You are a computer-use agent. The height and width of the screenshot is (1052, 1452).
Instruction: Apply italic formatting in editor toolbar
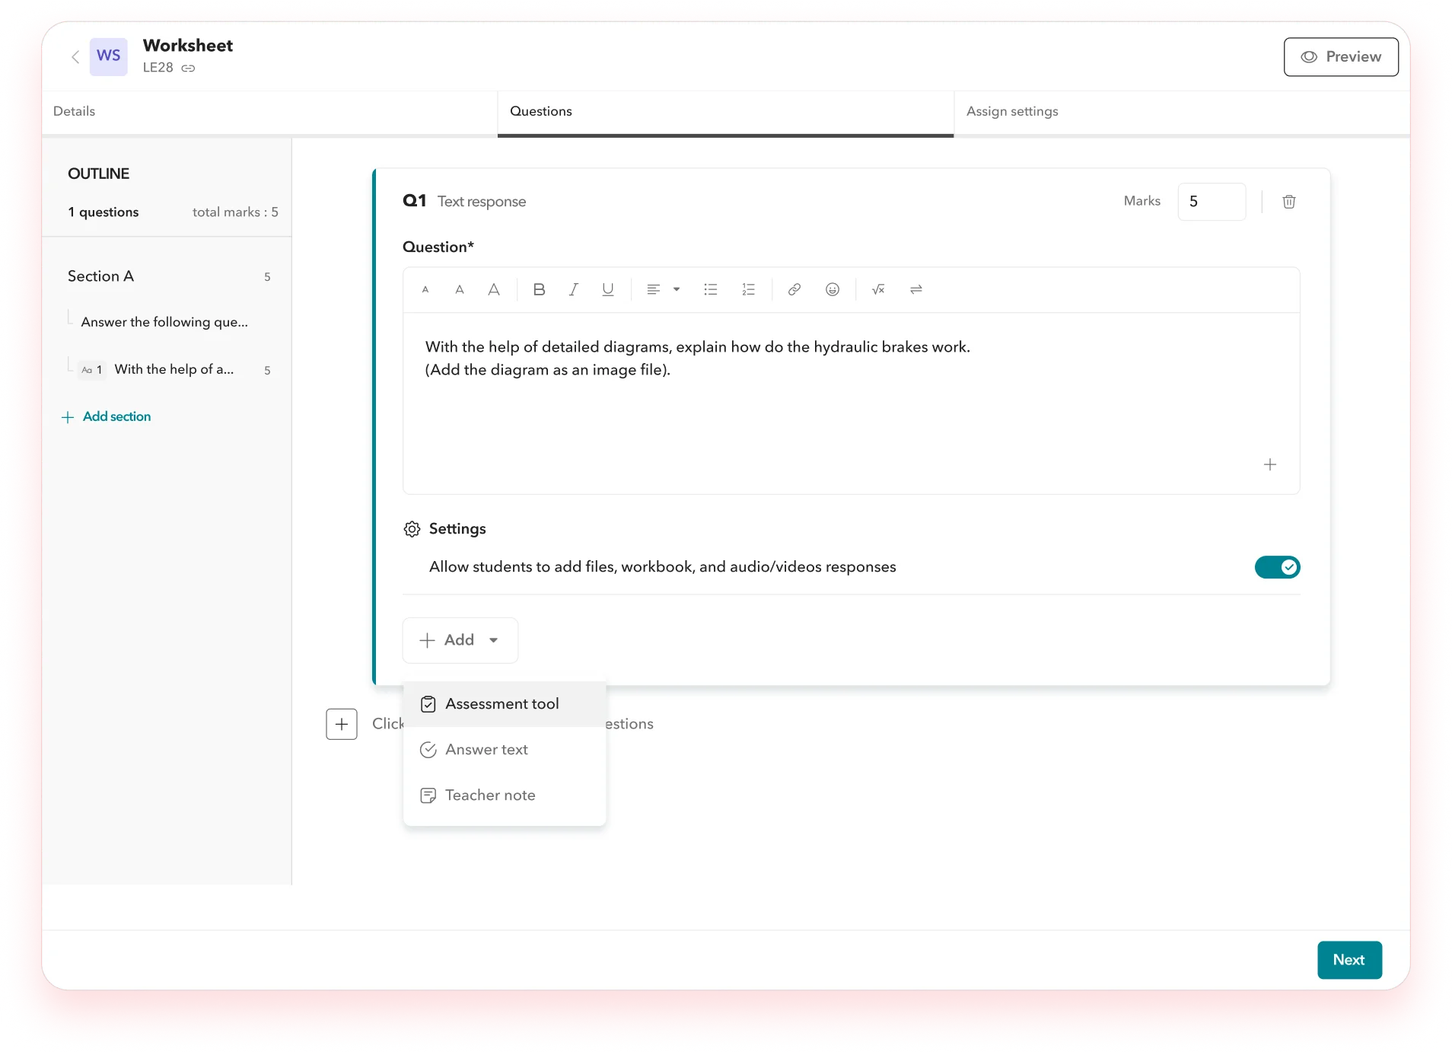(x=573, y=289)
